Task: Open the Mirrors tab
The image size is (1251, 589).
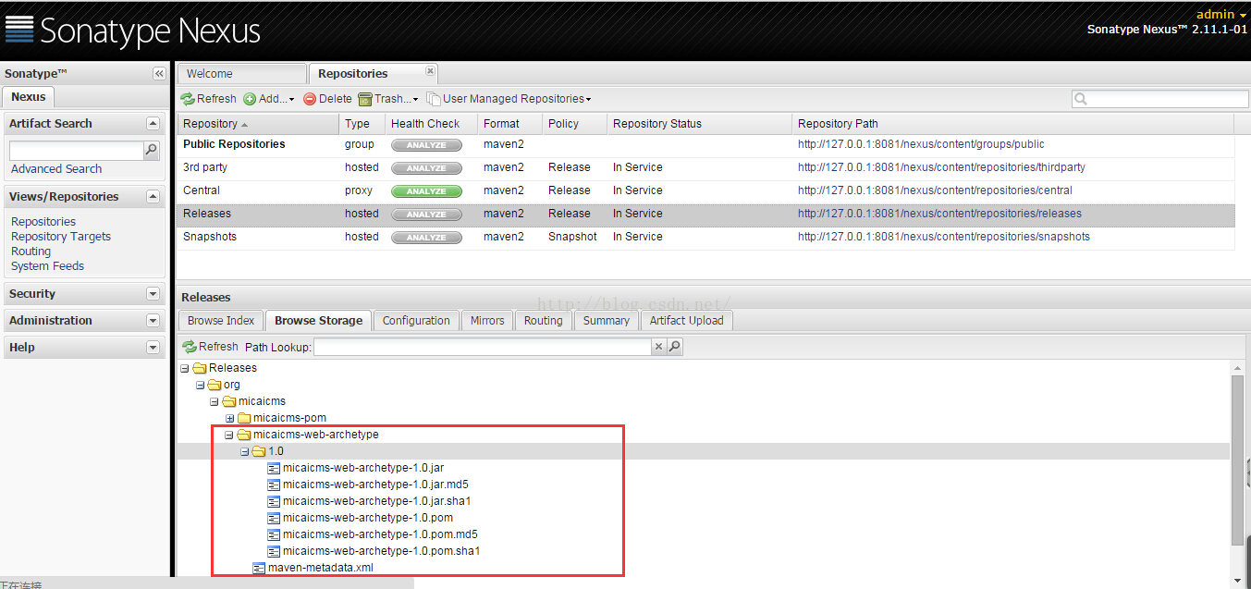Action: [x=487, y=321]
